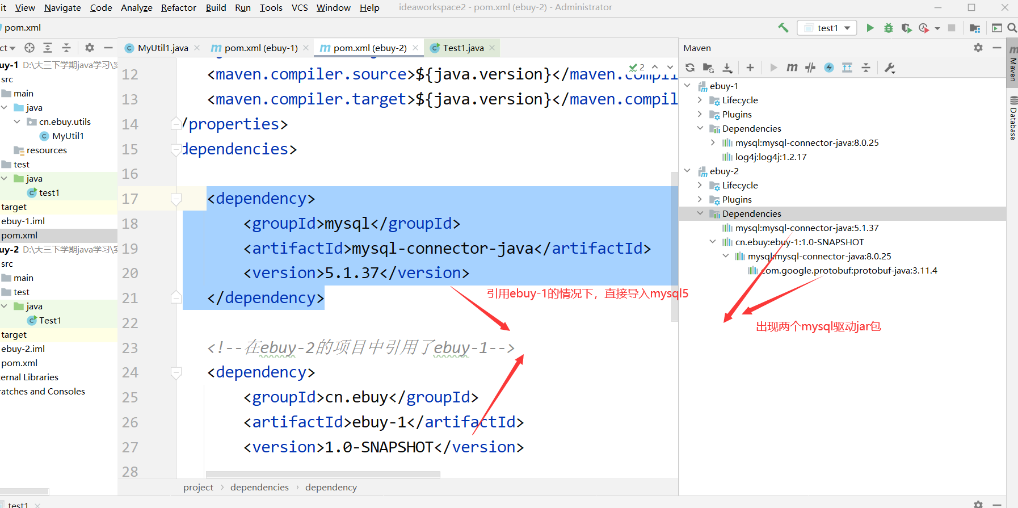Click the Search Everywhere magnifier
This screenshot has height=508, width=1018.
(1012, 28)
